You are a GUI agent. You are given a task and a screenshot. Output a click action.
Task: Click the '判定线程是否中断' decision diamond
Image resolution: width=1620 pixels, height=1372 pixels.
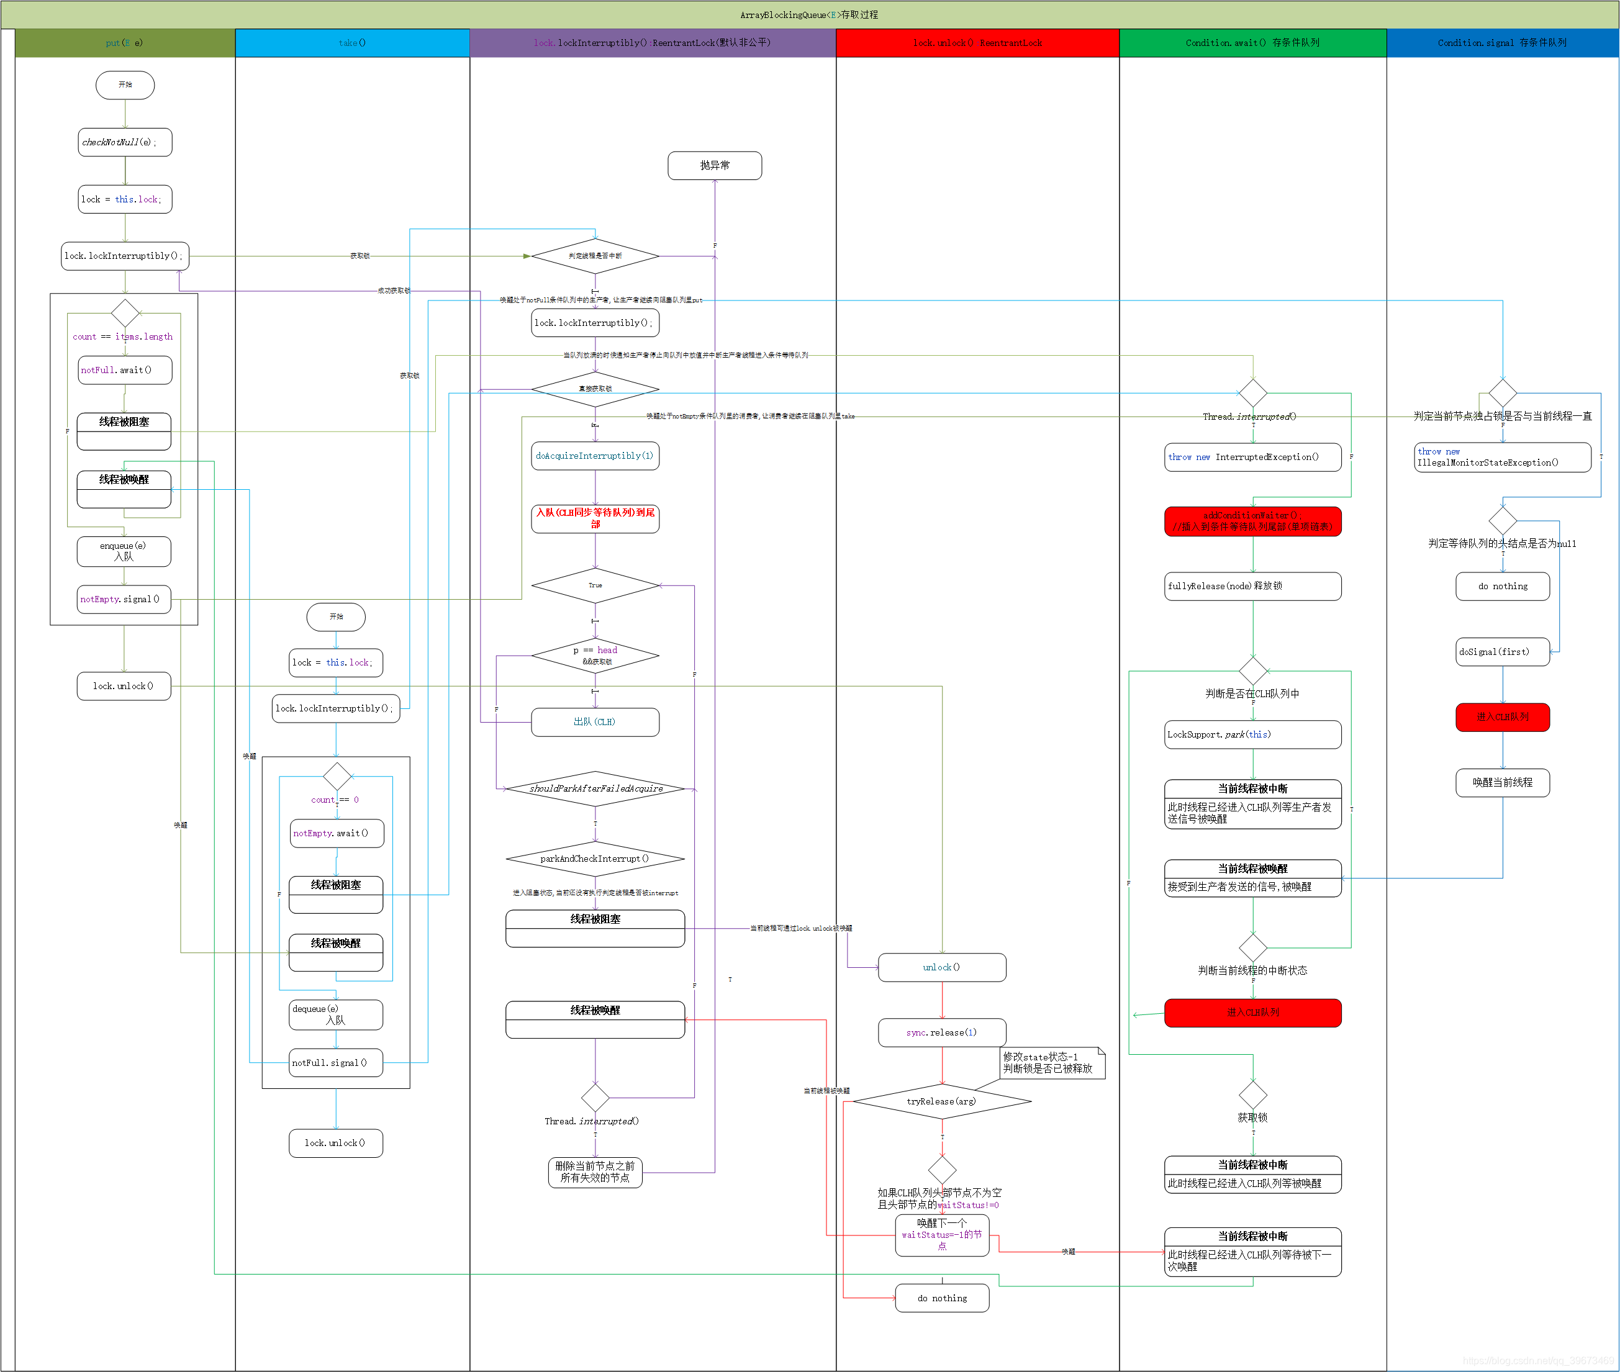point(595,256)
